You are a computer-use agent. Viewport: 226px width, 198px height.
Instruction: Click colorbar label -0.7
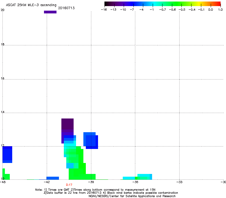162,10
